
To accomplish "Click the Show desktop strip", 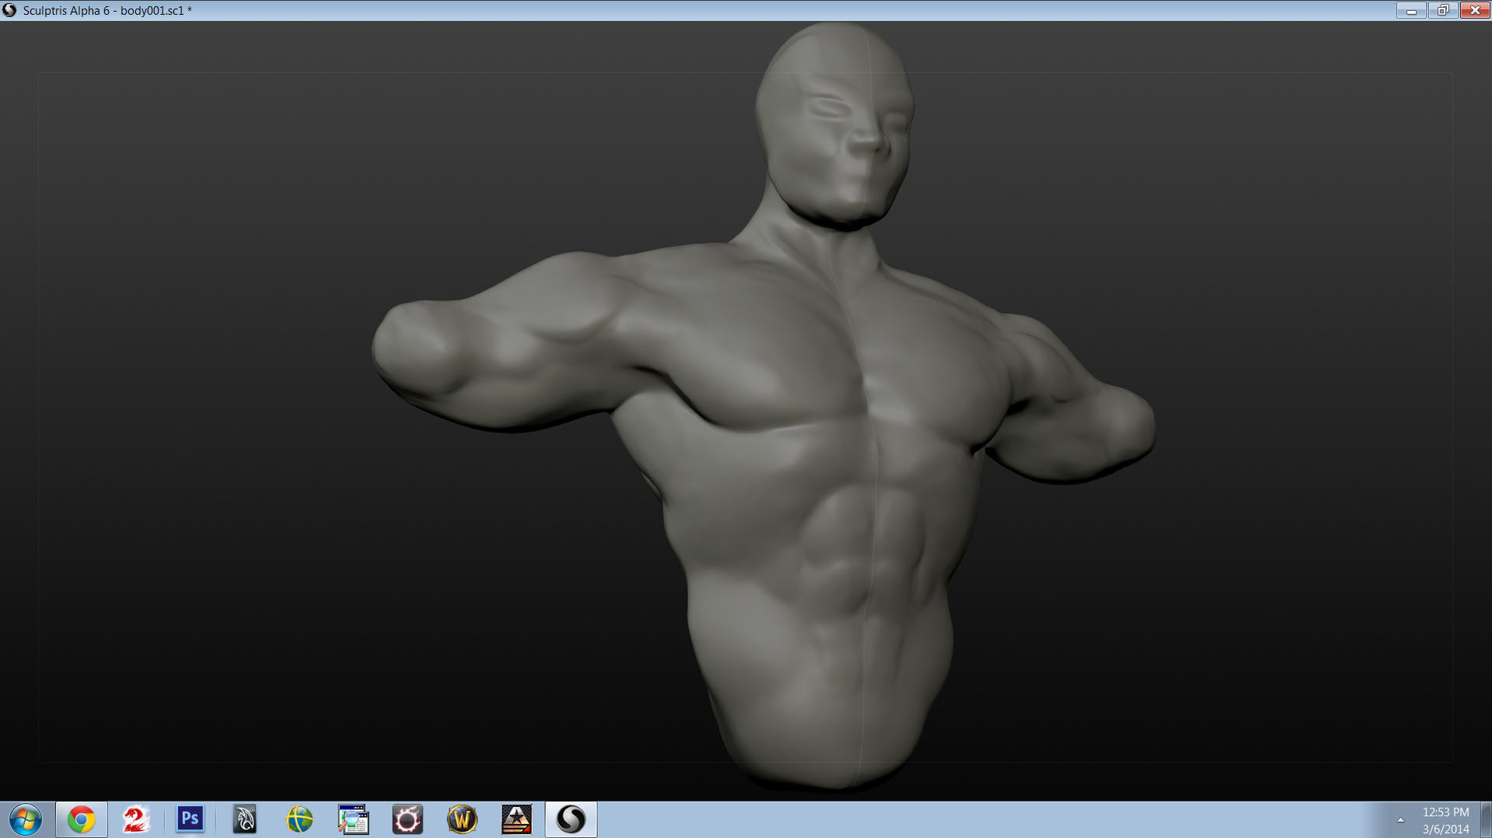I will pyautogui.click(x=1486, y=820).
